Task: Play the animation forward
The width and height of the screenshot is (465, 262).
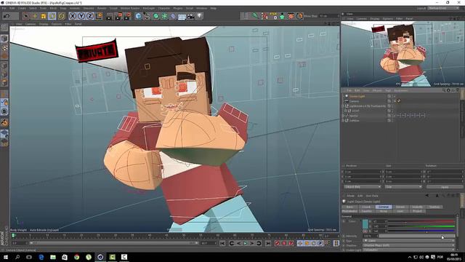Action: [x=246, y=243]
